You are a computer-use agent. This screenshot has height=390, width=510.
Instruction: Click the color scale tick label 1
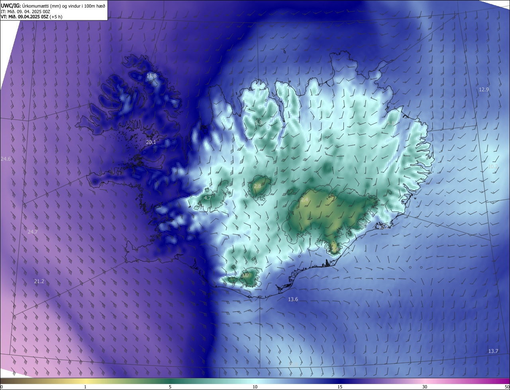click(x=85, y=387)
